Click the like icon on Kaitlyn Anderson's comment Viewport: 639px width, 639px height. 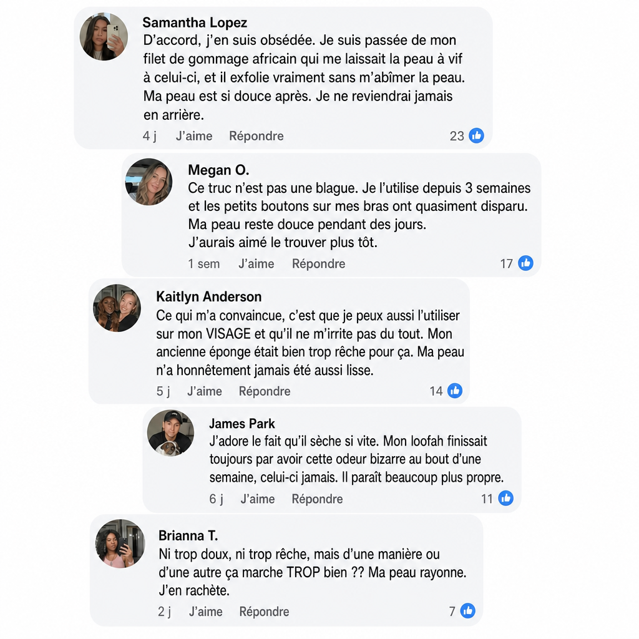coord(455,391)
